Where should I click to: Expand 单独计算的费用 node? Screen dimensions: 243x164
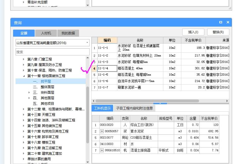tap(24, 159)
